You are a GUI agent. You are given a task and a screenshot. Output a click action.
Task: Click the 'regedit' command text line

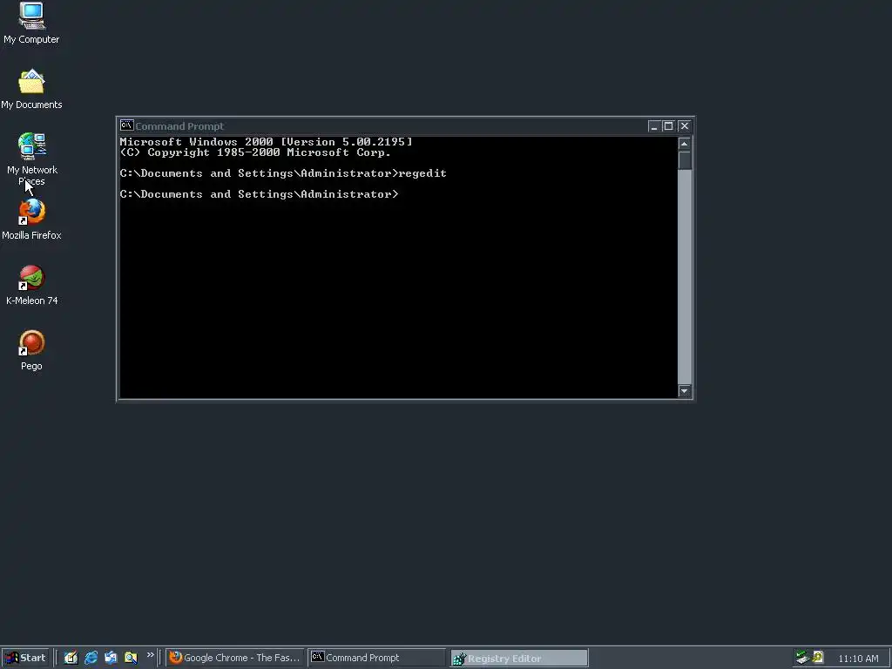click(283, 173)
